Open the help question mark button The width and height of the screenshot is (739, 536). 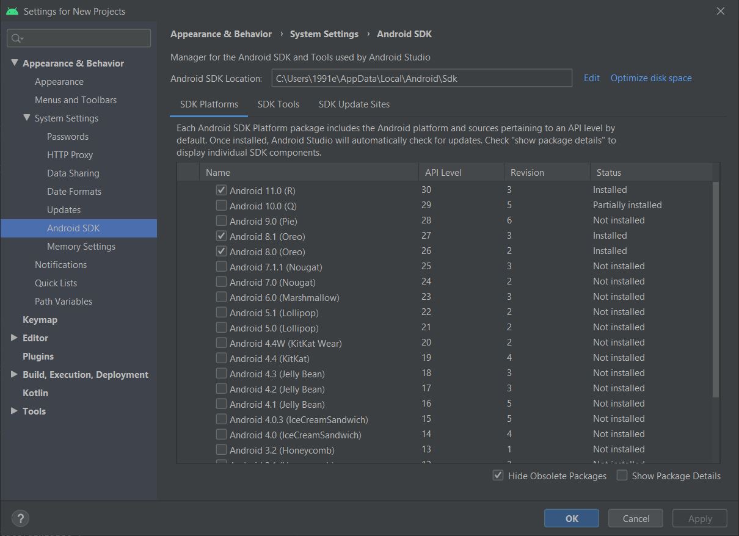click(20, 518)
